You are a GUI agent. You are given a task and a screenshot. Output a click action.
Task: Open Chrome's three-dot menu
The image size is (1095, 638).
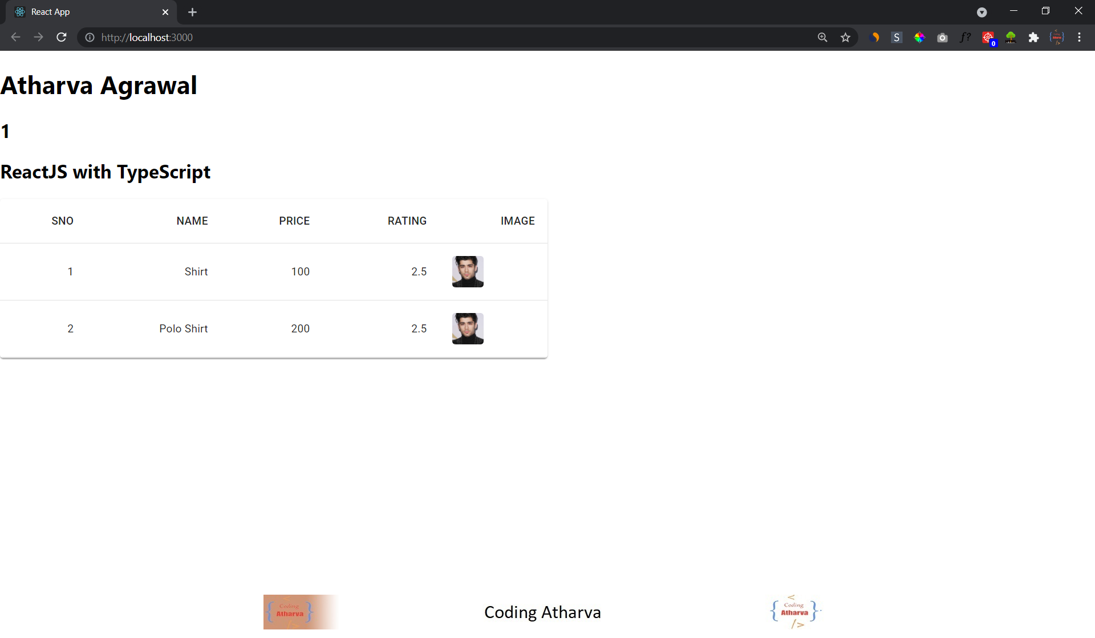coord(1079,37)
